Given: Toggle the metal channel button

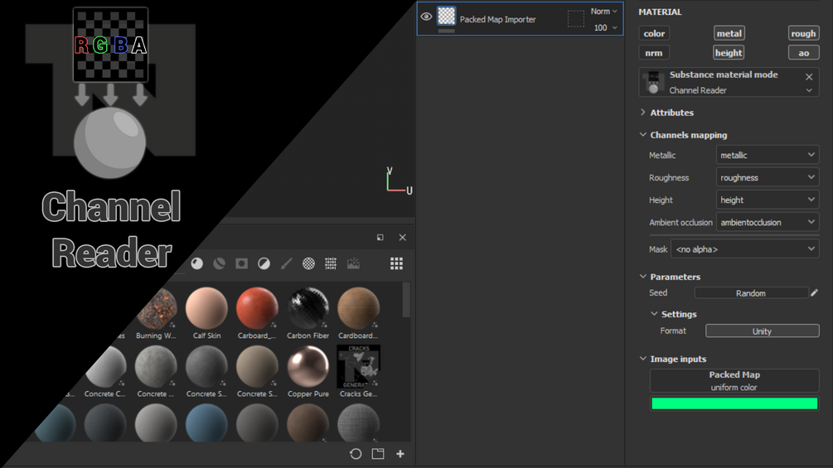Looking at the screenshot, I should coord(729,33).
